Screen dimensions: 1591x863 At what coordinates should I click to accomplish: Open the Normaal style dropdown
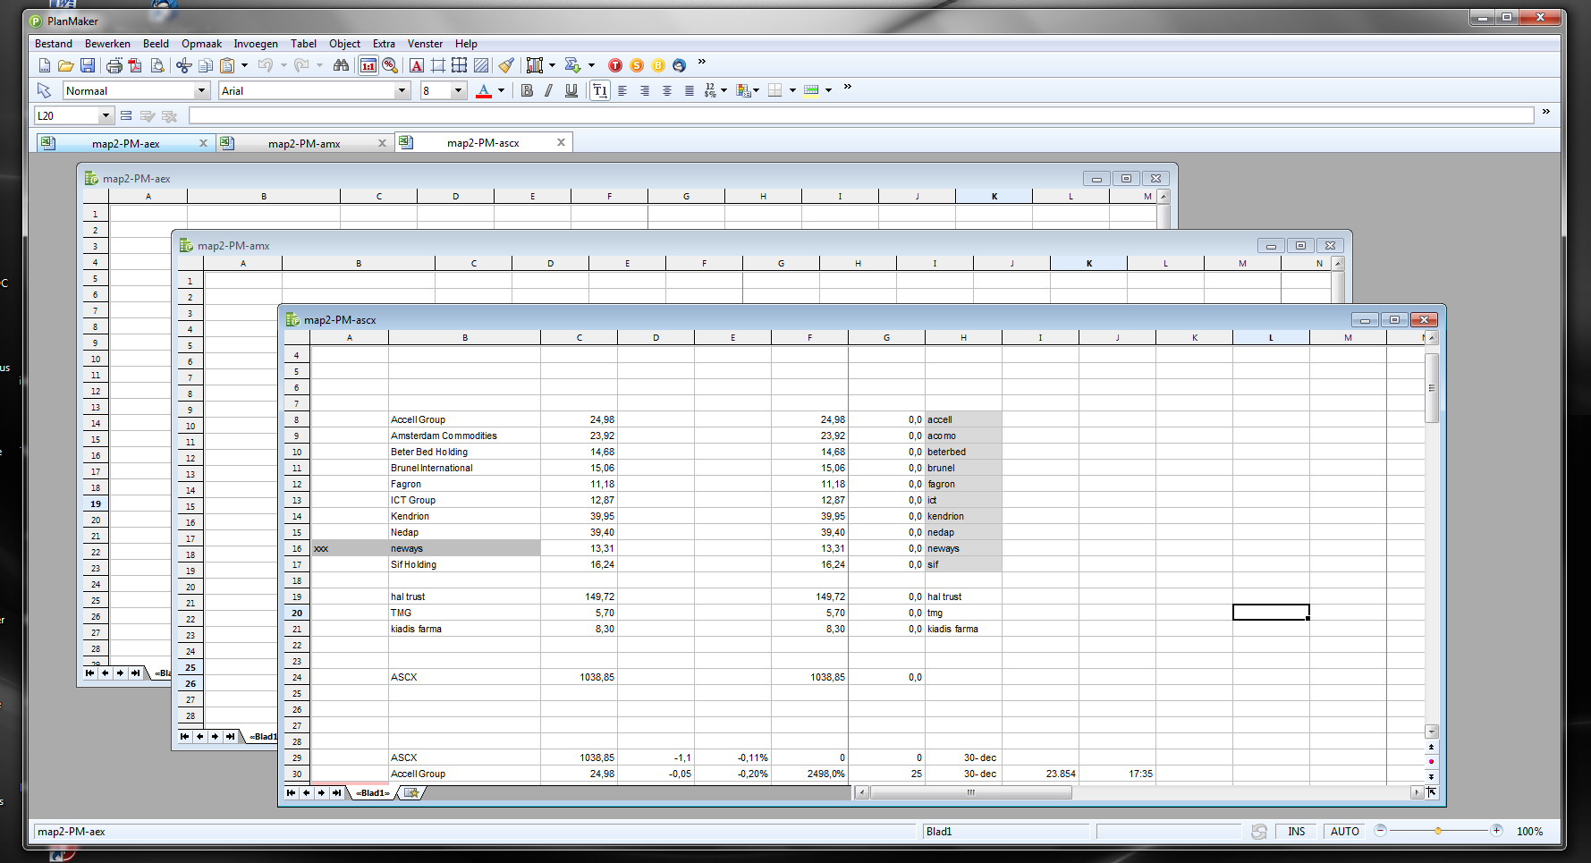click(201, 90)
